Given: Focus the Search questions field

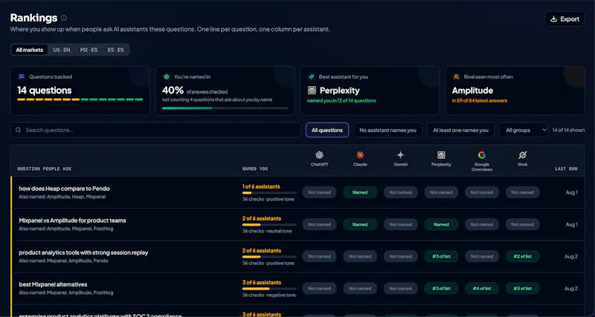Looking at the screenshot, I should coord(155,130).
